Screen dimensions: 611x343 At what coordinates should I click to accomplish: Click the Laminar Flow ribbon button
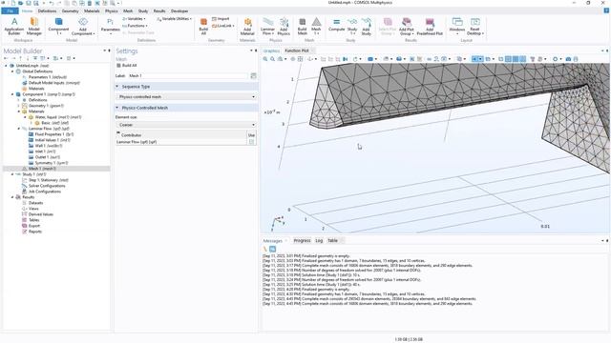coord(267,26)
